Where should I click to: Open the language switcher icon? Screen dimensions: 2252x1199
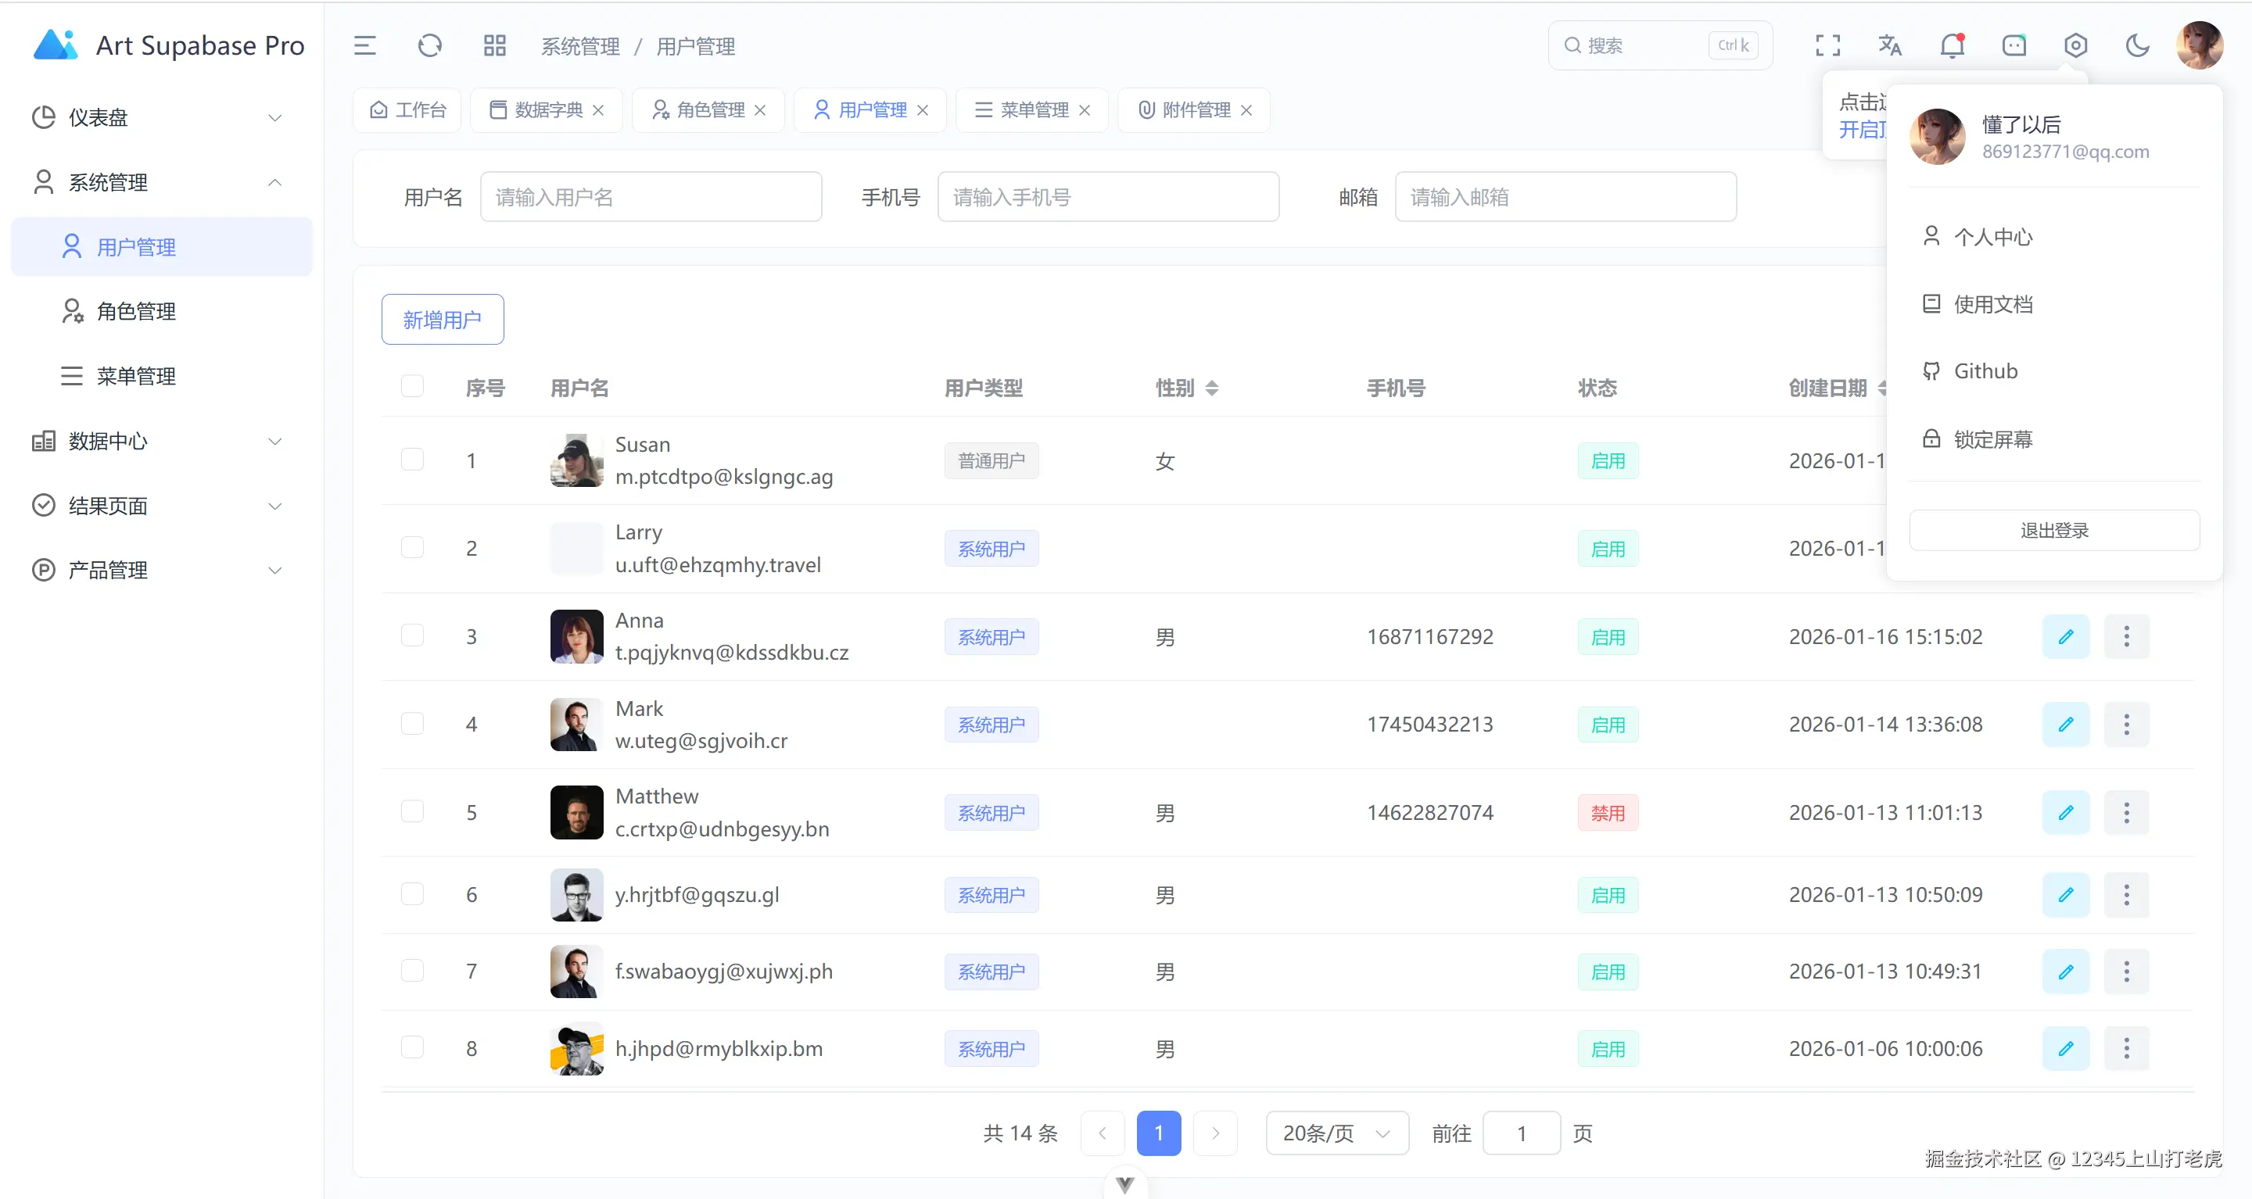click(x=1889, y=45)
